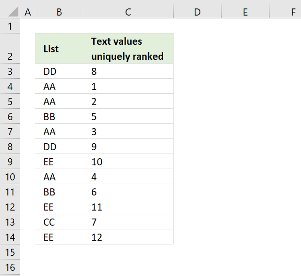Click cell C11 with value 6
The image size is (301, 276).
coord(128,192)
